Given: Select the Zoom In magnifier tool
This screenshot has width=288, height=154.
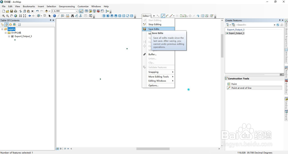Looking at the screenshot, I should pyautogui.click(x=3, y=16).
